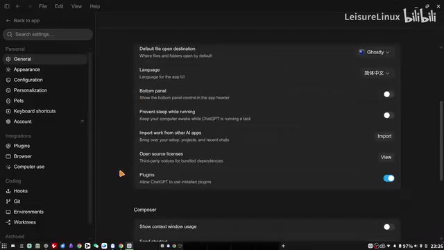Enable the Bottom panel toggle

coord(388,94)
